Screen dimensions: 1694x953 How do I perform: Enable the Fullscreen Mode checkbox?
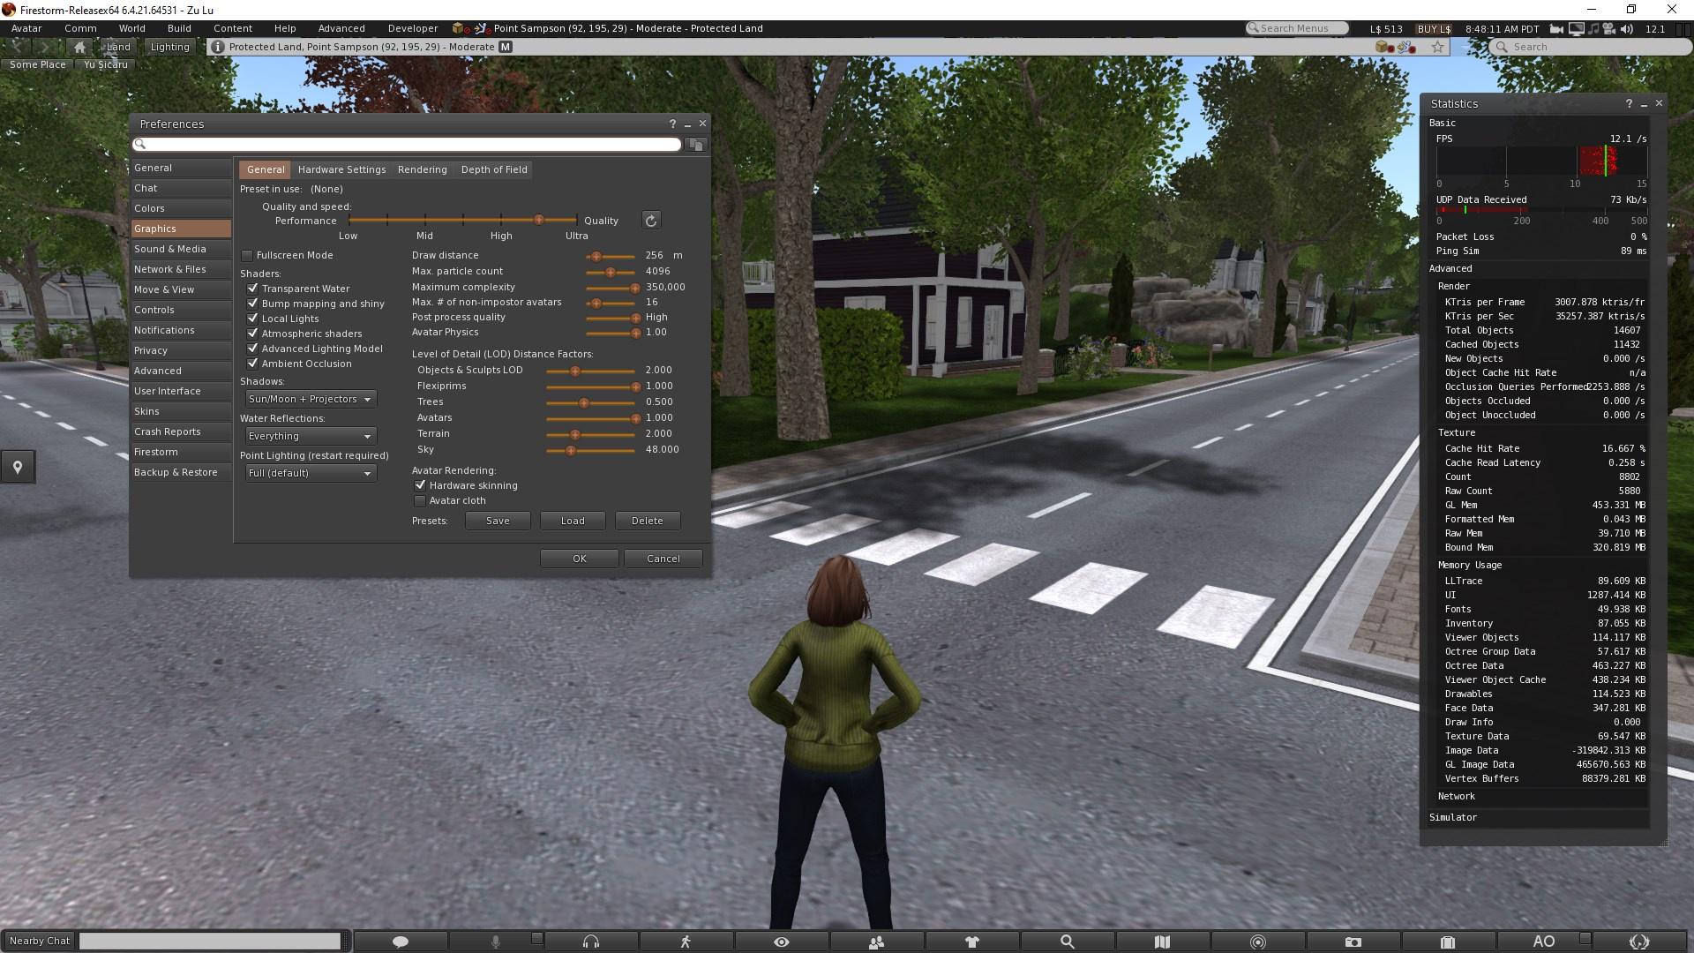tap(247, 255)
